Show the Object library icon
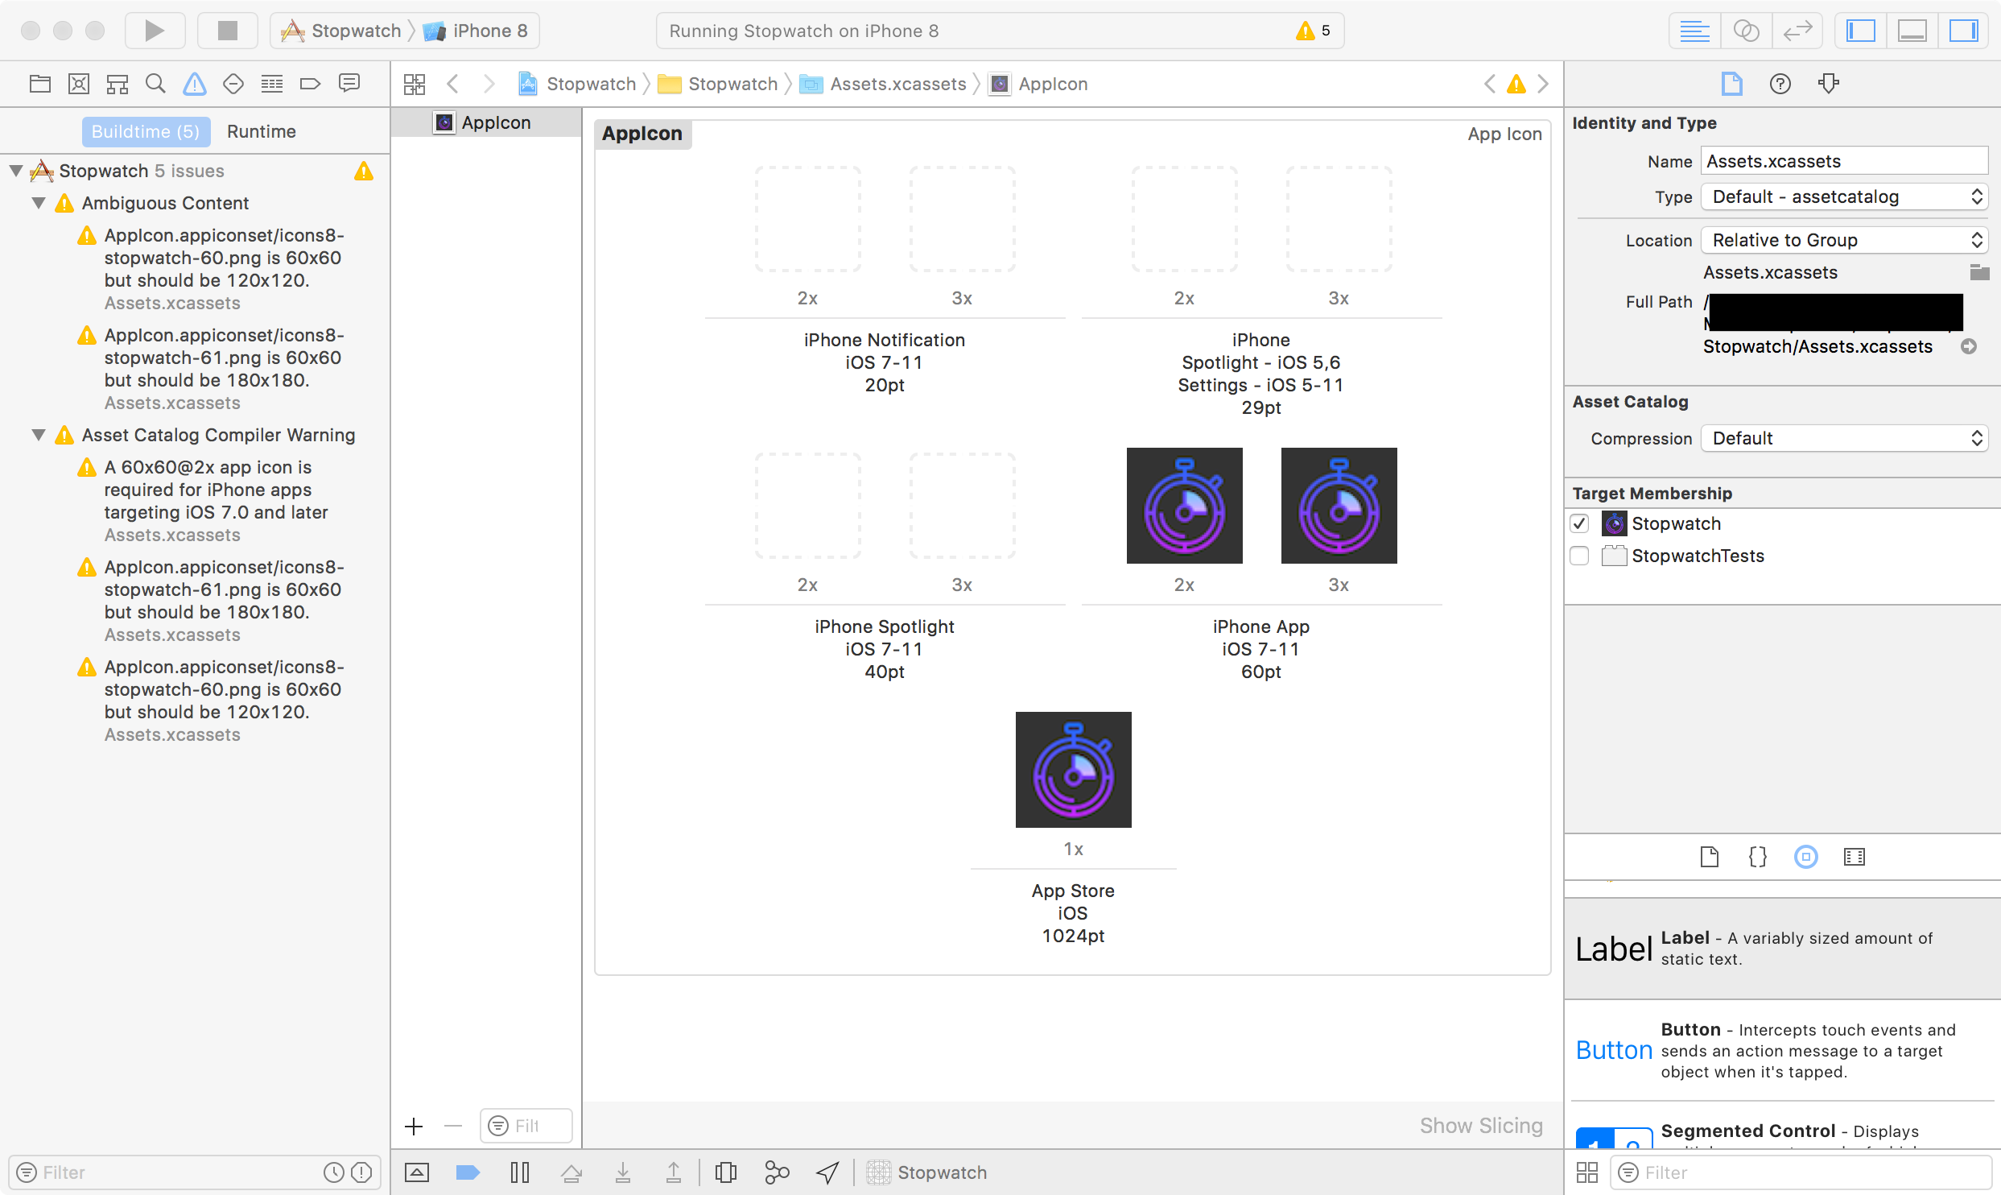The height and width of the screenshot is (1195, 2001). pos(1805,857)
